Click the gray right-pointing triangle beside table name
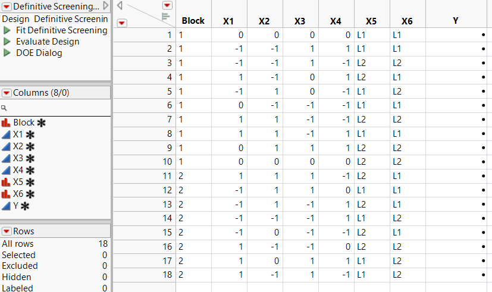The height and width of the screenshot is (292, 492). (106, 6)
